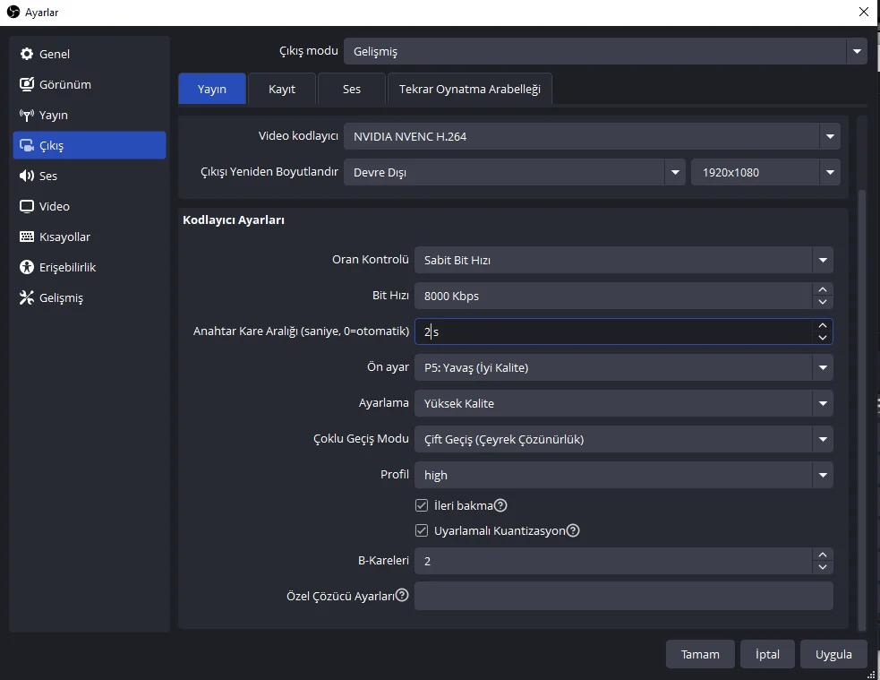Increase B-Kareleri with up arrow
The width and height of the screenshot is (880, 680).
822,555
